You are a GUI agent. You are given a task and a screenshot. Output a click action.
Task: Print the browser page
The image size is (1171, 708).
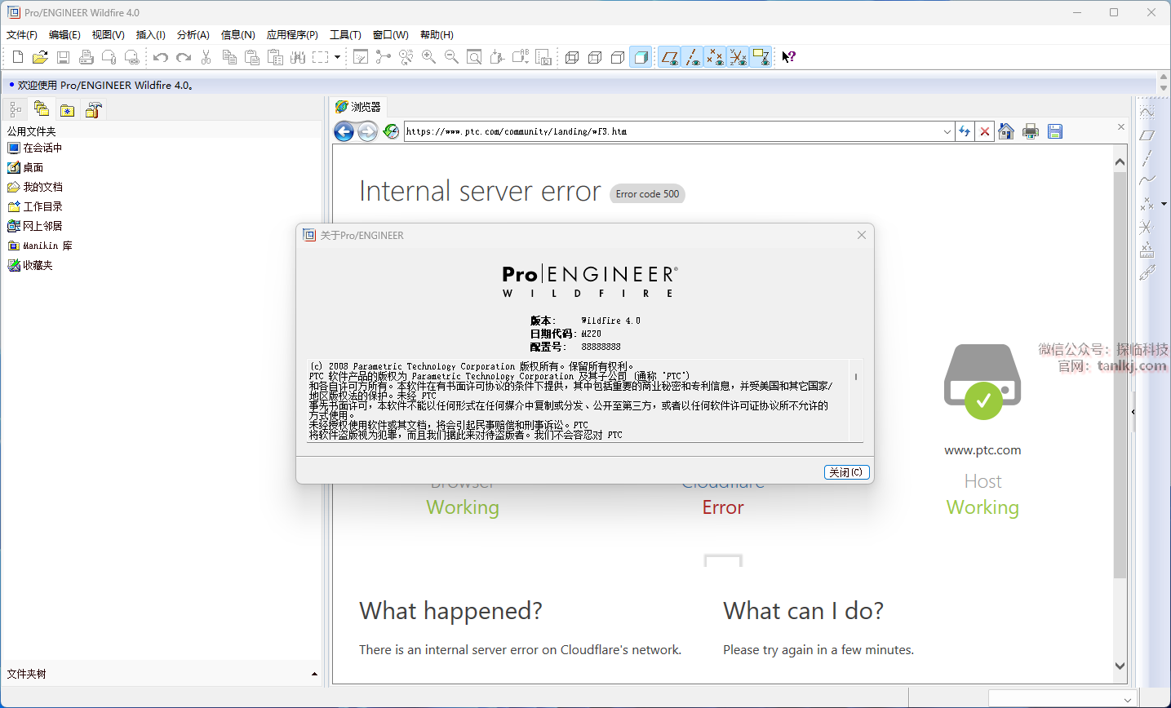[x=1031, y=131]
